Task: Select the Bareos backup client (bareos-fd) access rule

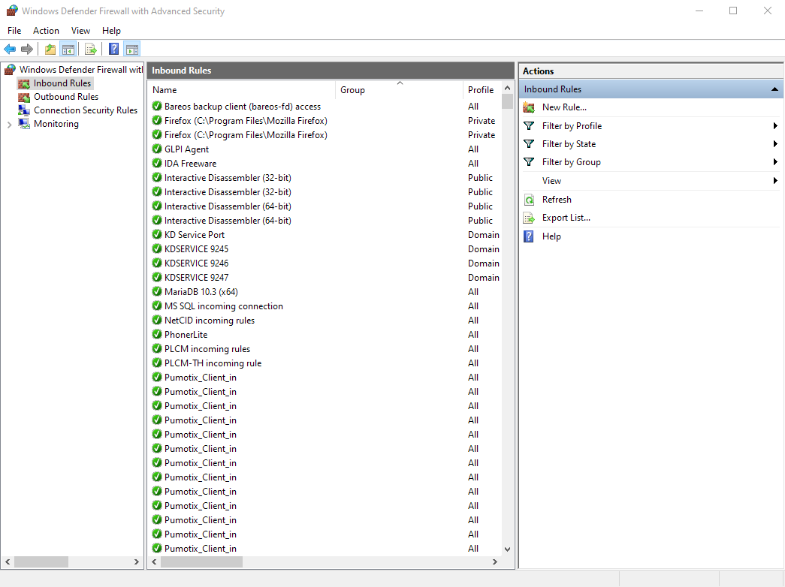Action: click(x=243, y=106)
